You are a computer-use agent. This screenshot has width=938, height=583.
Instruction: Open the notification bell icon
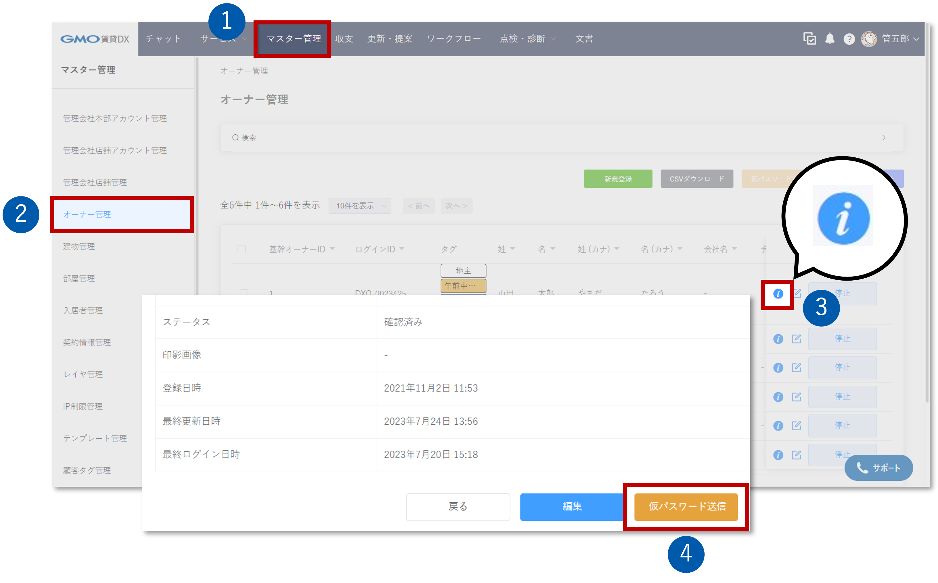pyautogui.click(x=830, y=39)
